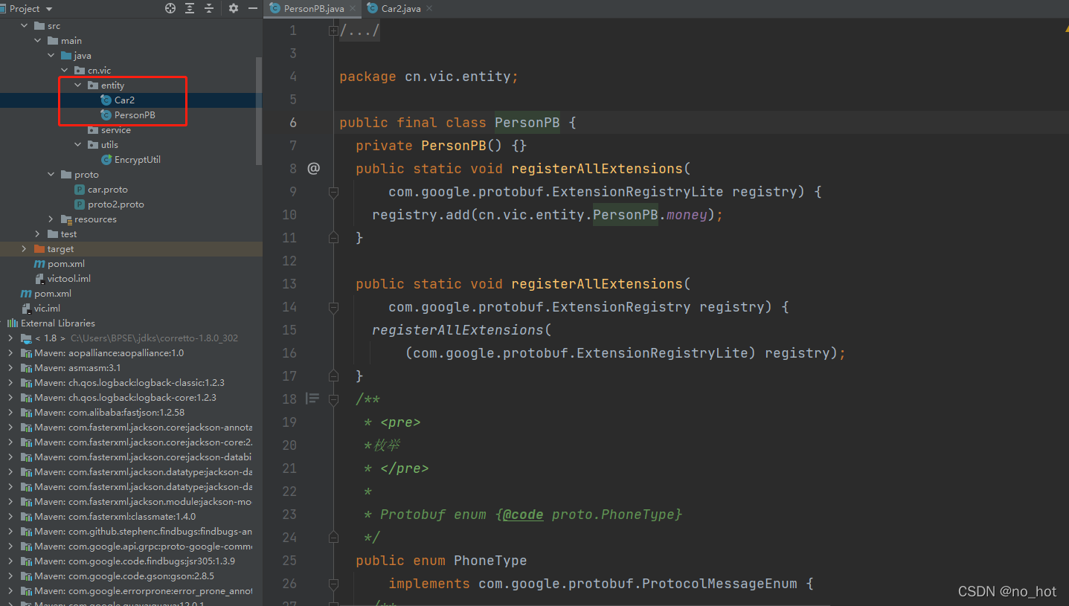Select Maven com.google.code.gson:gson:2.8.5 library
The width and height of the screenshot is (1069, 606).
point(123,576)
